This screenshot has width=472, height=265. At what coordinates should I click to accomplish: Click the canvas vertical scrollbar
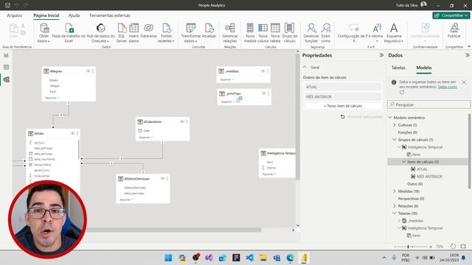click(x=297, y=117)
